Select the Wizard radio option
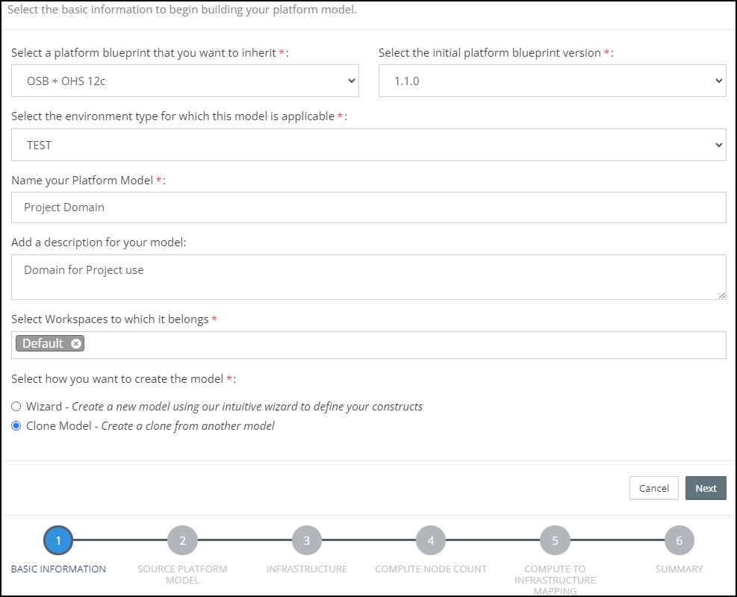This screenshot has height=597, width=737. click(16, 407)
